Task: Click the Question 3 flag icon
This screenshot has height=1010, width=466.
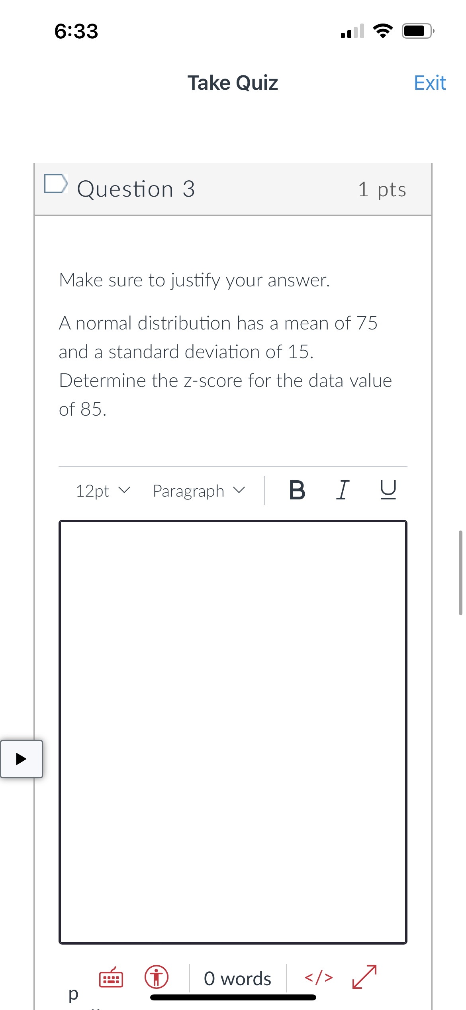Action: [x=56, y=184]
